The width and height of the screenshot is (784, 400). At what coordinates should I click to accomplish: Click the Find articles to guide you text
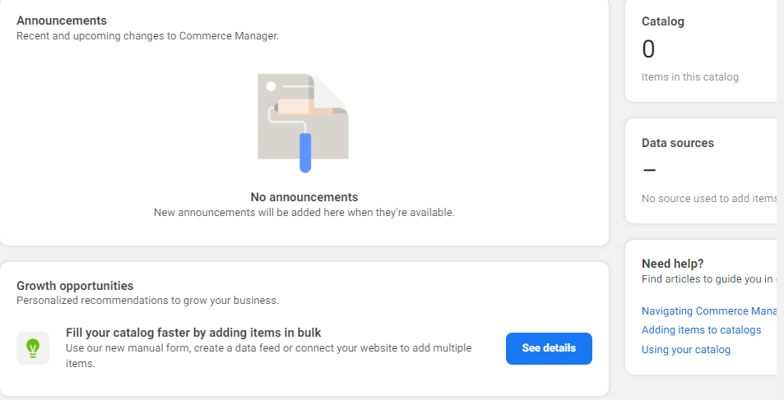707,279
